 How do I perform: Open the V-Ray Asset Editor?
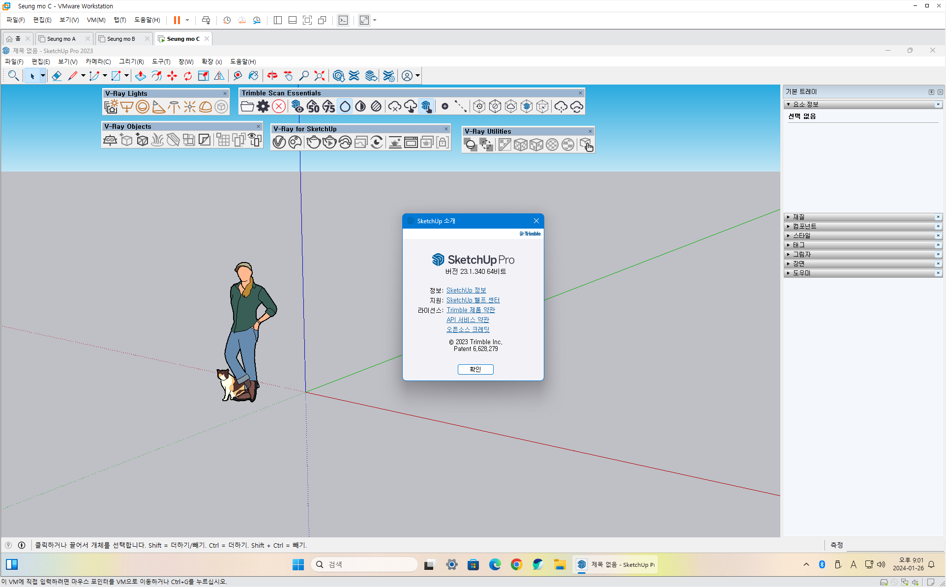[279, 143]
